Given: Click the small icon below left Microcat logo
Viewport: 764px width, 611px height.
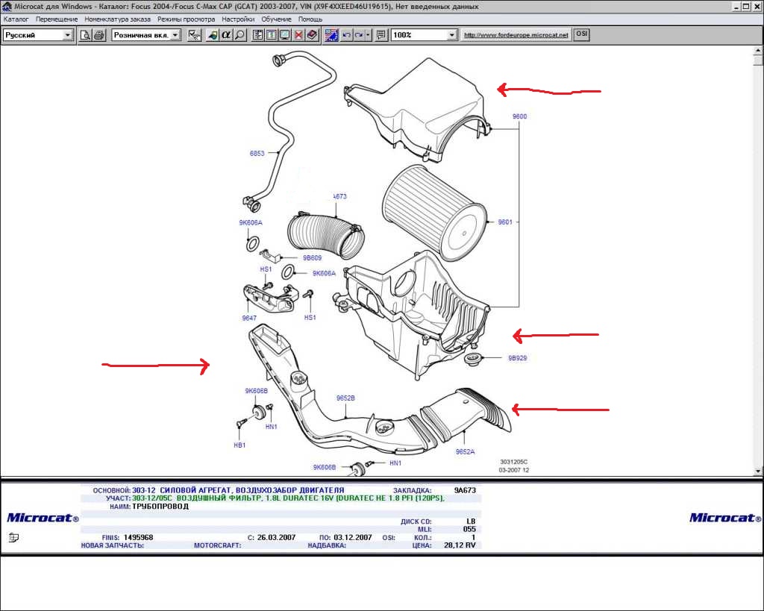Looking at the screenshot, I should click(14, 537).
